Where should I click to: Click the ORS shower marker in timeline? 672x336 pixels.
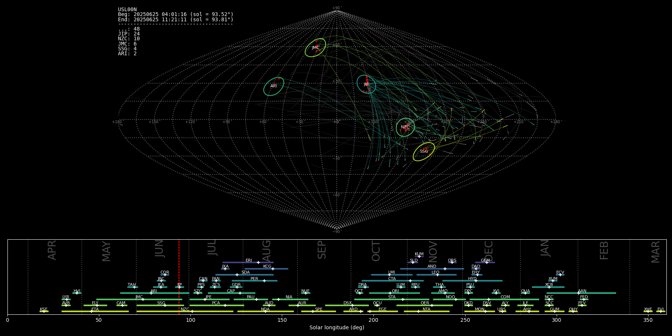452,262
